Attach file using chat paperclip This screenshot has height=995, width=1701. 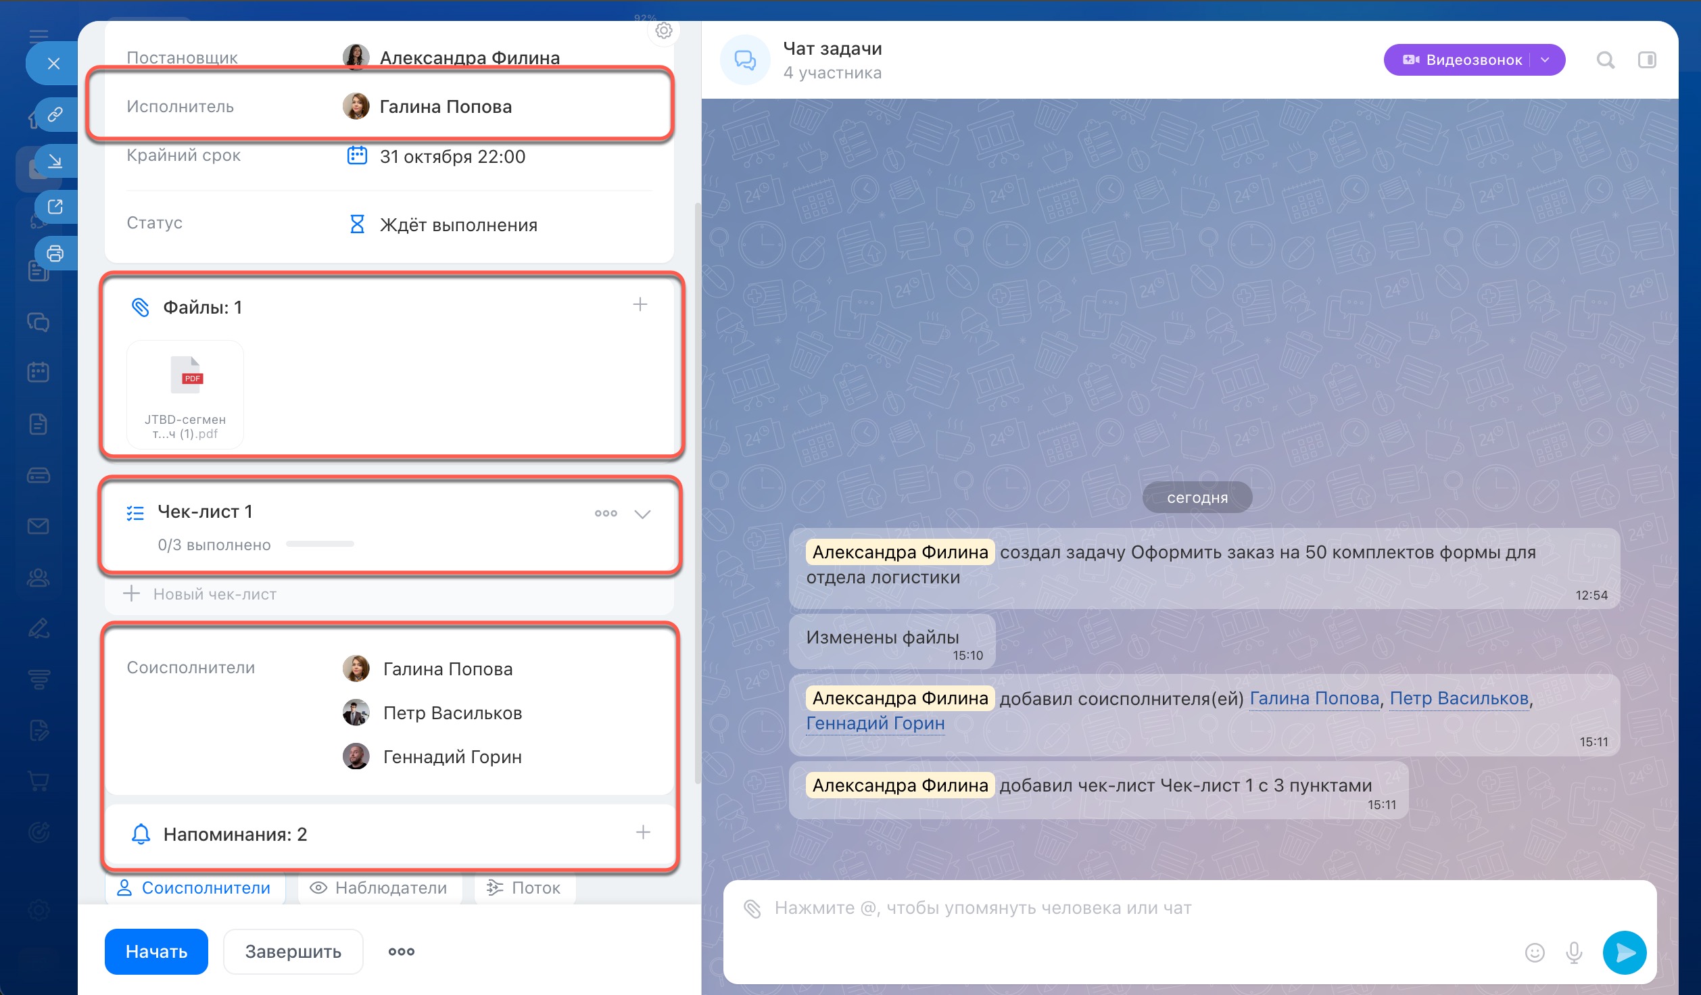click(752, 908)
